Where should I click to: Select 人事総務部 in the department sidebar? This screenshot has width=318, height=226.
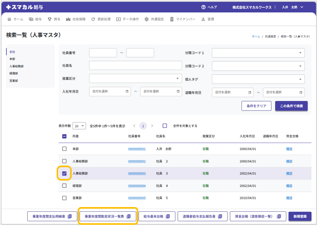coord(17,66)
